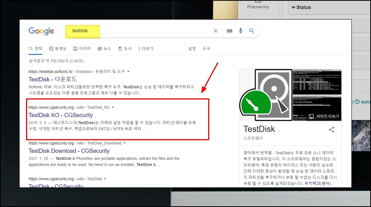Open the on-screen keyboard input tool

click(229, 31)
